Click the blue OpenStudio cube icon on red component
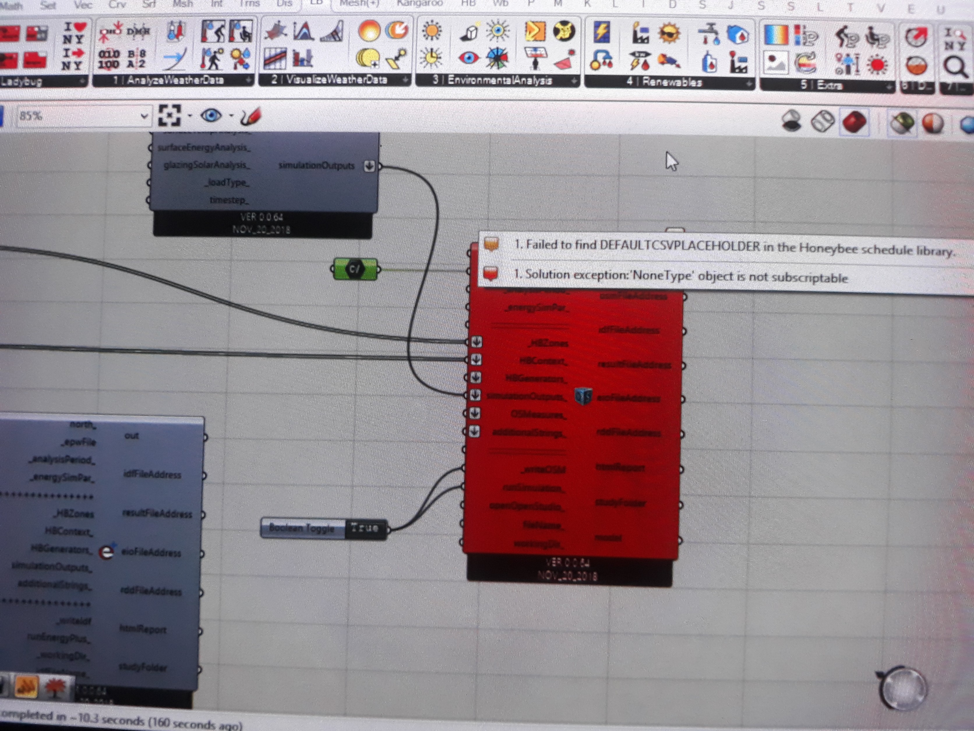 click(583, 396)
